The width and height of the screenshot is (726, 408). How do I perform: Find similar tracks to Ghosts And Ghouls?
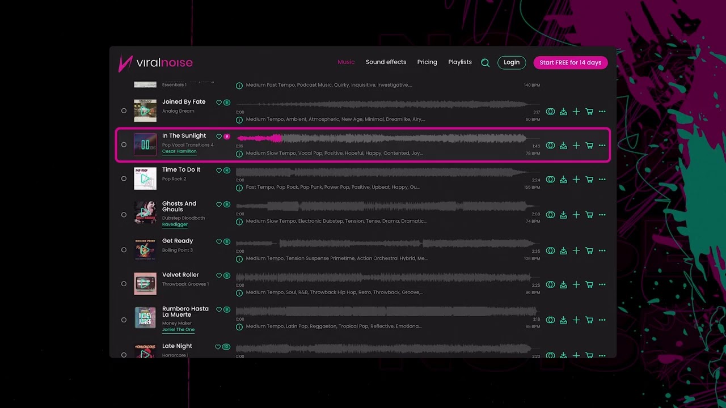[x=550, y=215]
